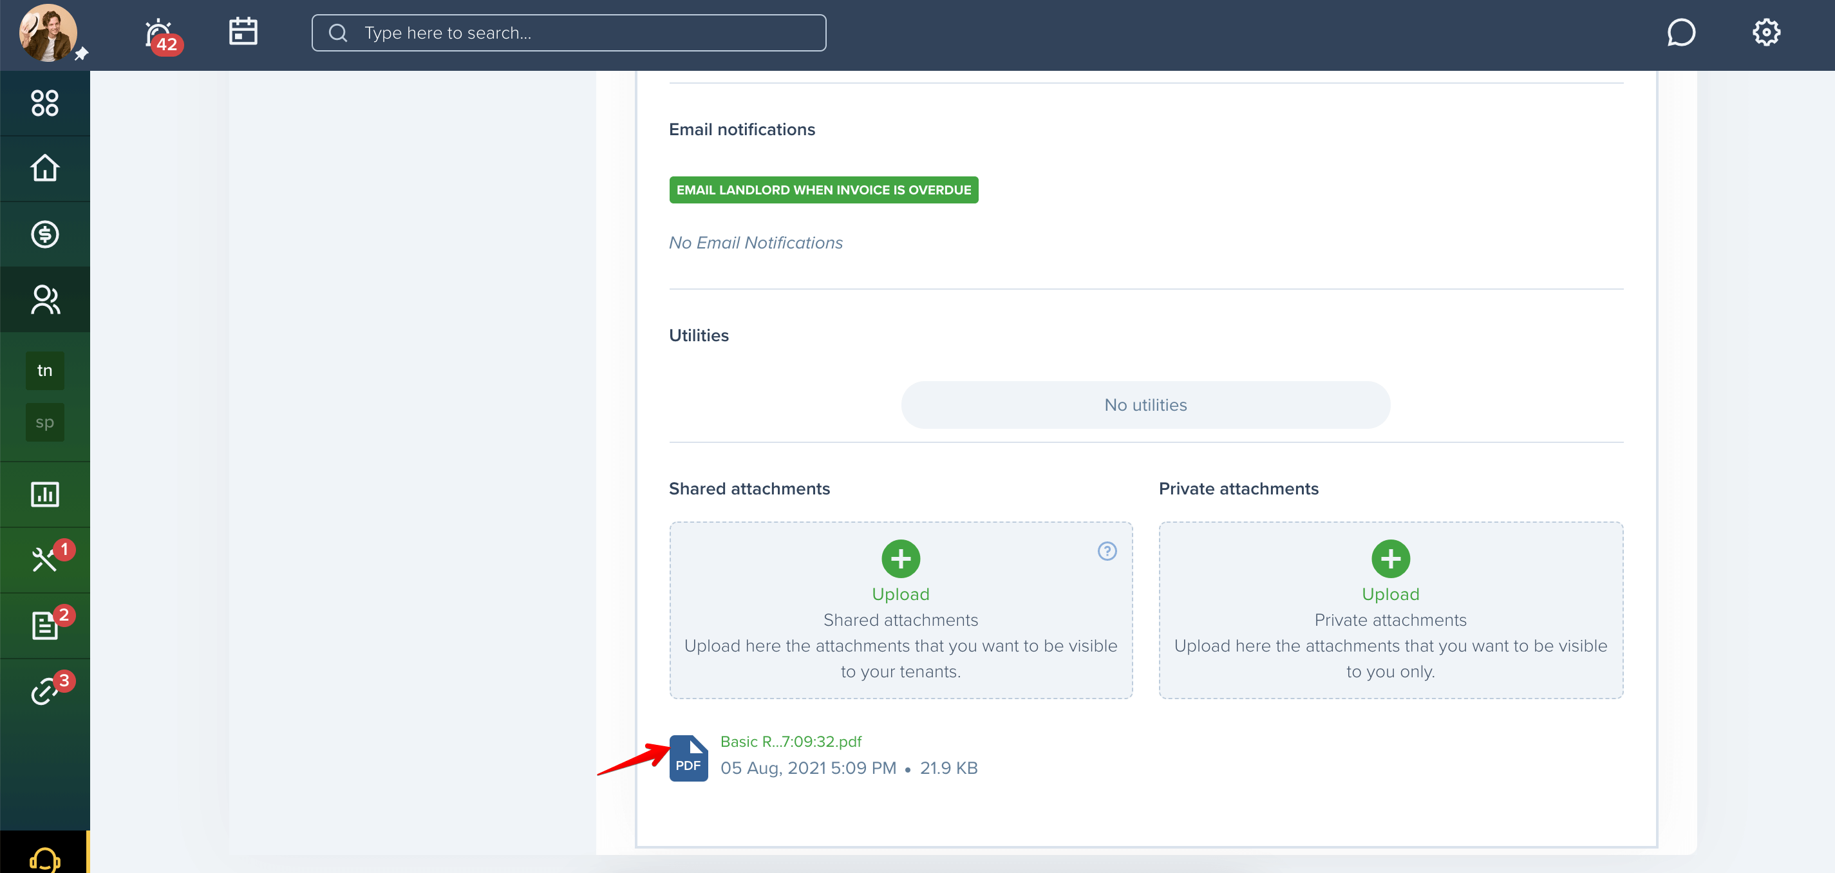The width and height of the screenshot is (1835, 873).
Task: Select the 'tn' sidebar item
Action: [45, 370]
